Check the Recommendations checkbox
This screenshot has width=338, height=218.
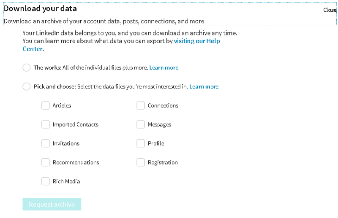[x=46, y=162]
